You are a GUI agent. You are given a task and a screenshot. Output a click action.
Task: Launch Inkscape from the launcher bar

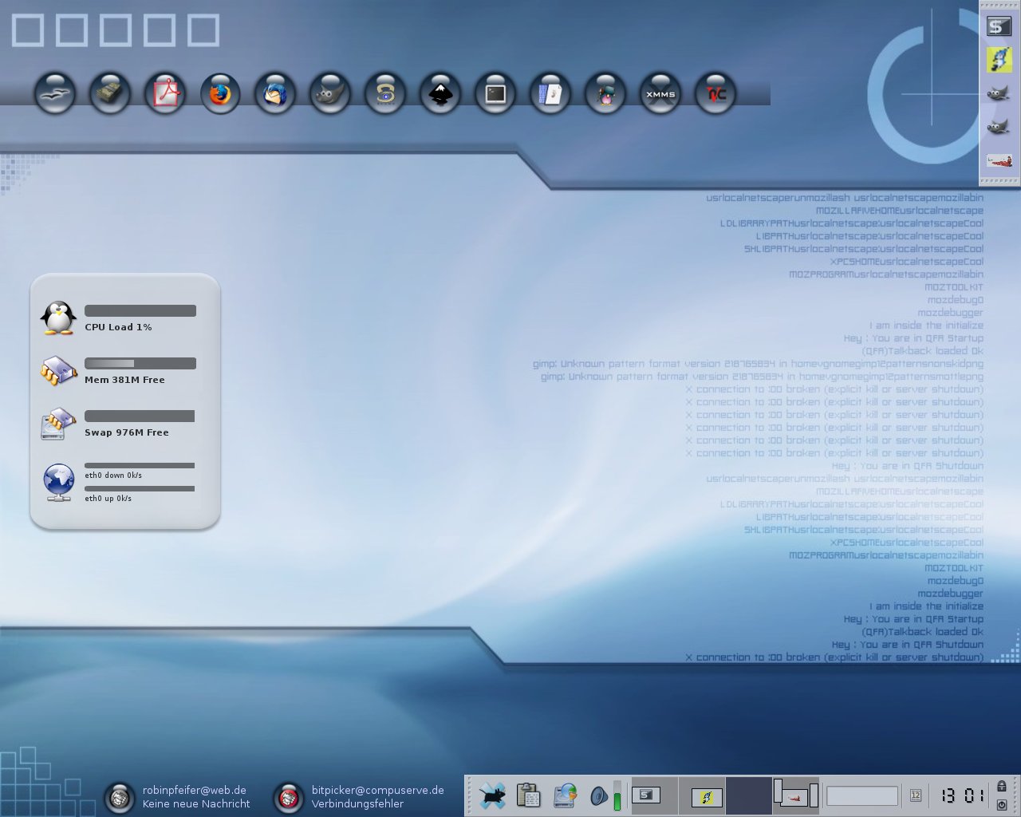pos(440,94)
